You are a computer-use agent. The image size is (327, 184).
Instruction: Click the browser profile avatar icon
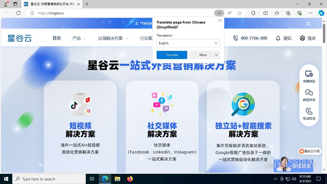click(5, 4)
